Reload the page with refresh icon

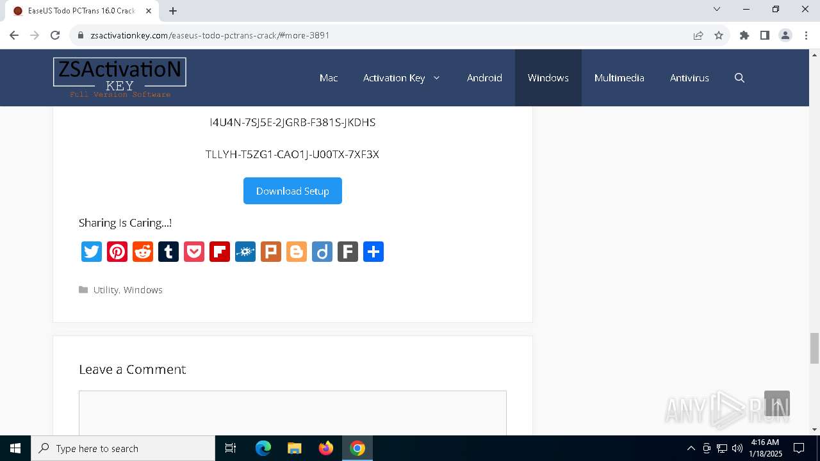point(55,35)
